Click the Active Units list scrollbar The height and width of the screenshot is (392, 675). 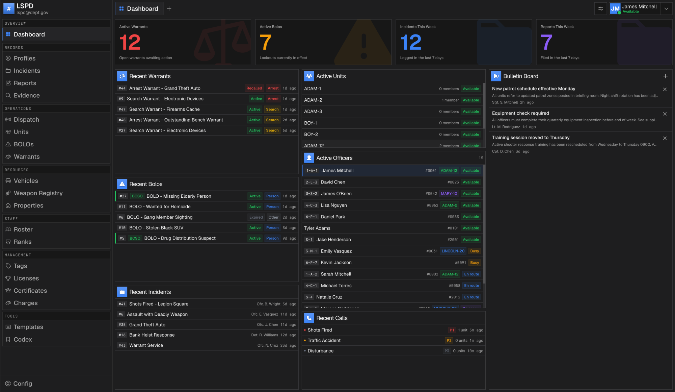coord(484,106)
